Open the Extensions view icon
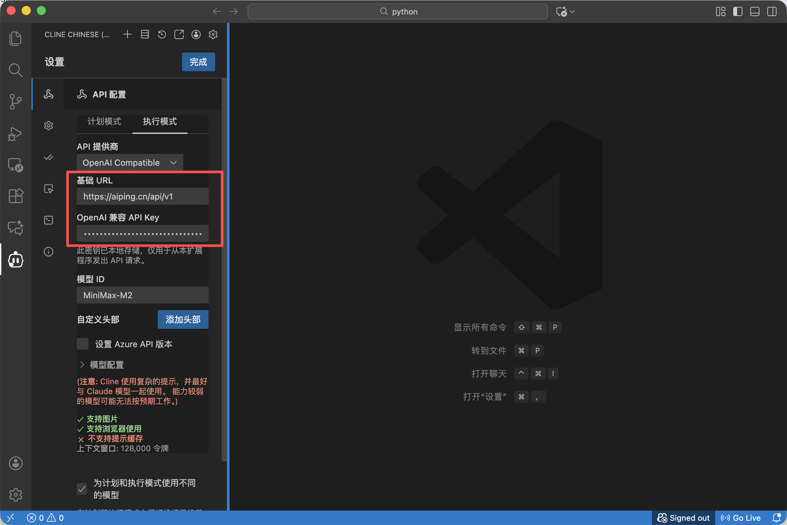 (15, 196)
